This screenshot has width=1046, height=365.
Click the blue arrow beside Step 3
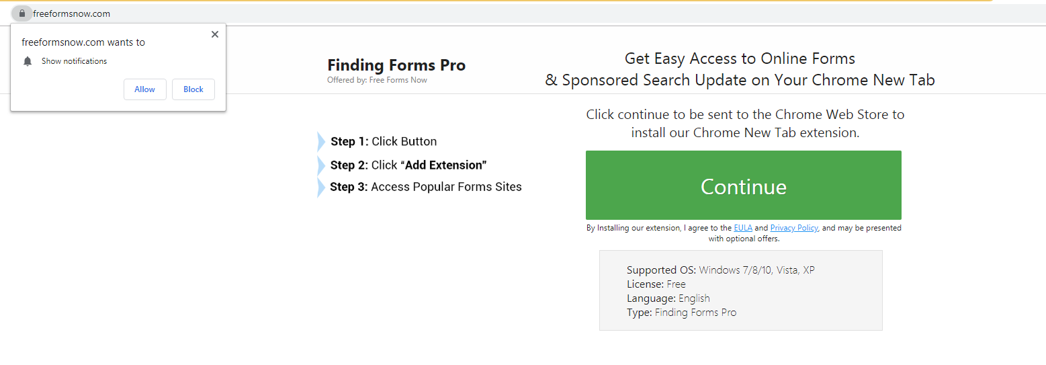[321, 187]
